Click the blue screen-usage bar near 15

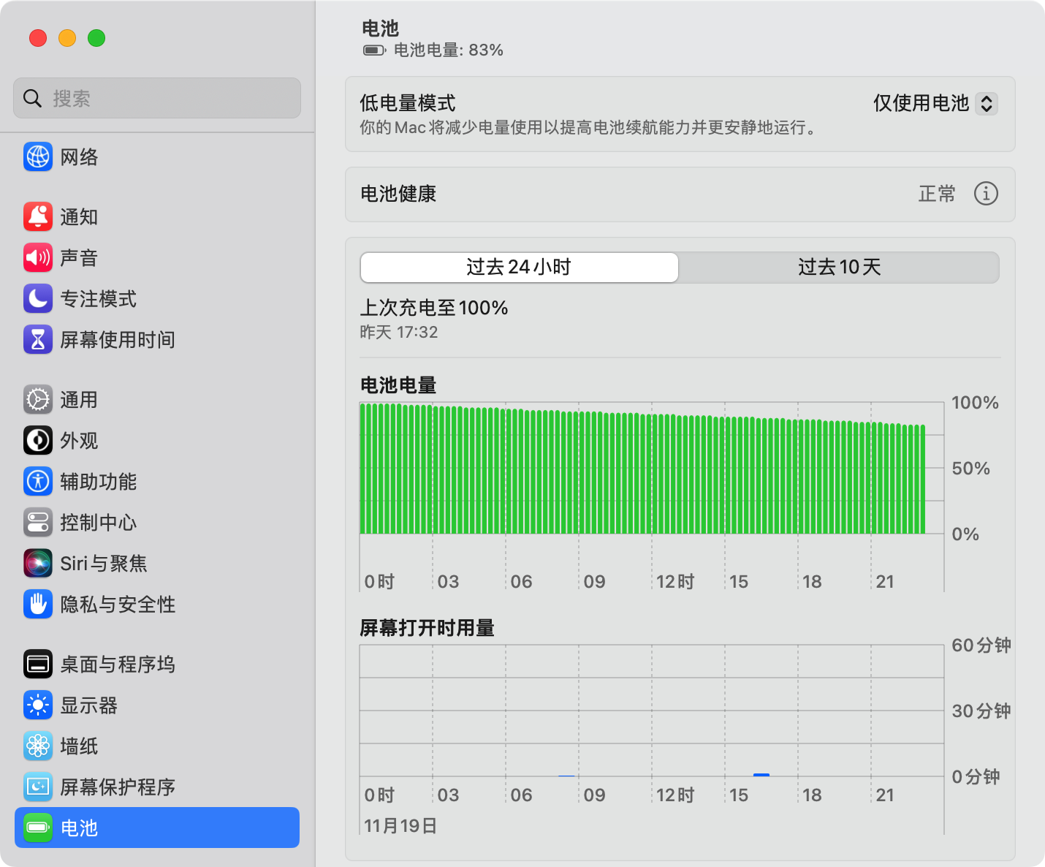click(x=761, y=774)
